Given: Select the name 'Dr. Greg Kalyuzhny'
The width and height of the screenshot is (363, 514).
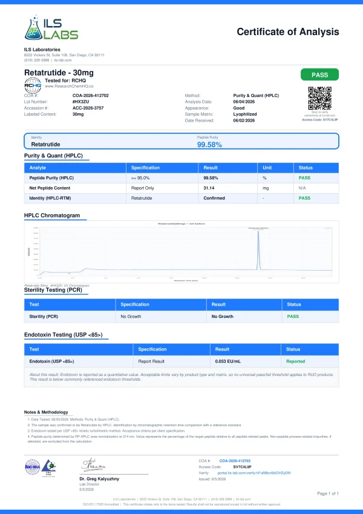Looking at the screenshot, I should point(99,479).
